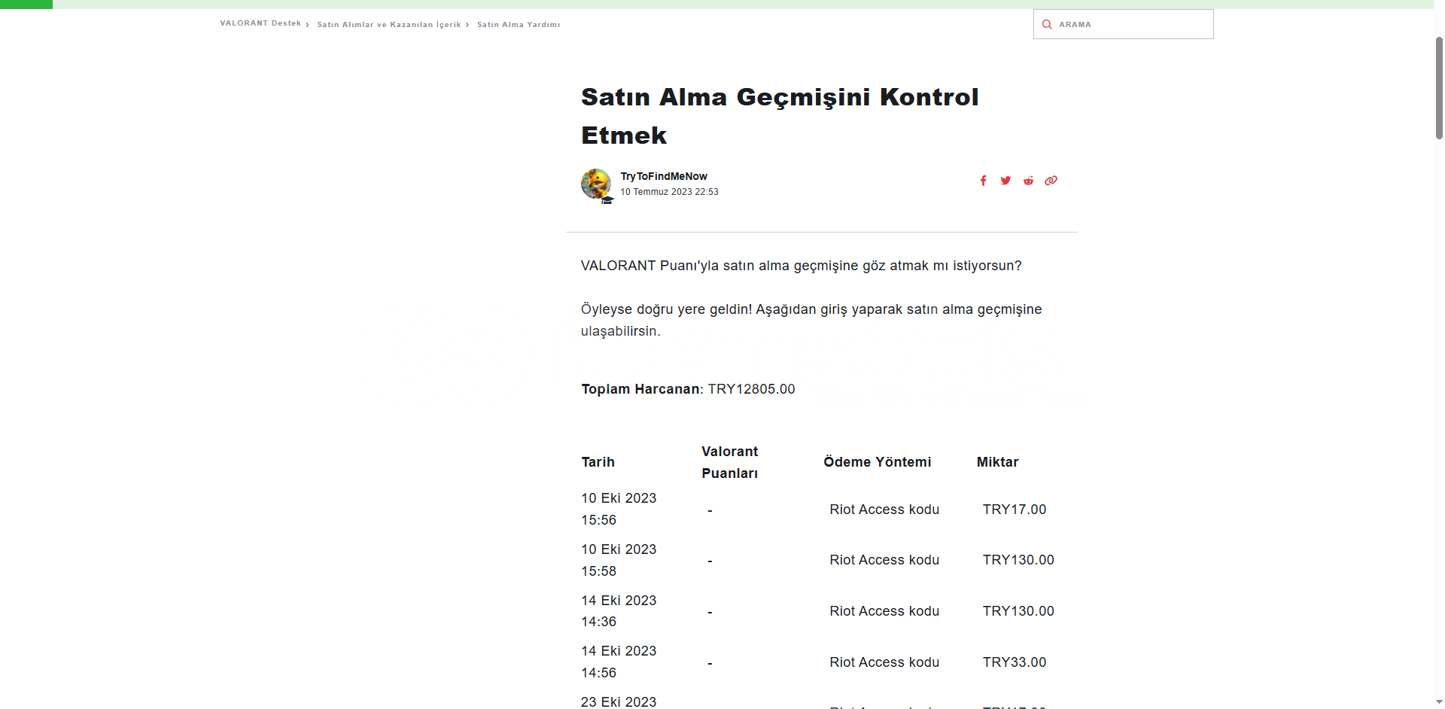Open Satın Alma Yardımı breadcrumb
Screen dimensions: 1445x709
(x=519, y=24)
